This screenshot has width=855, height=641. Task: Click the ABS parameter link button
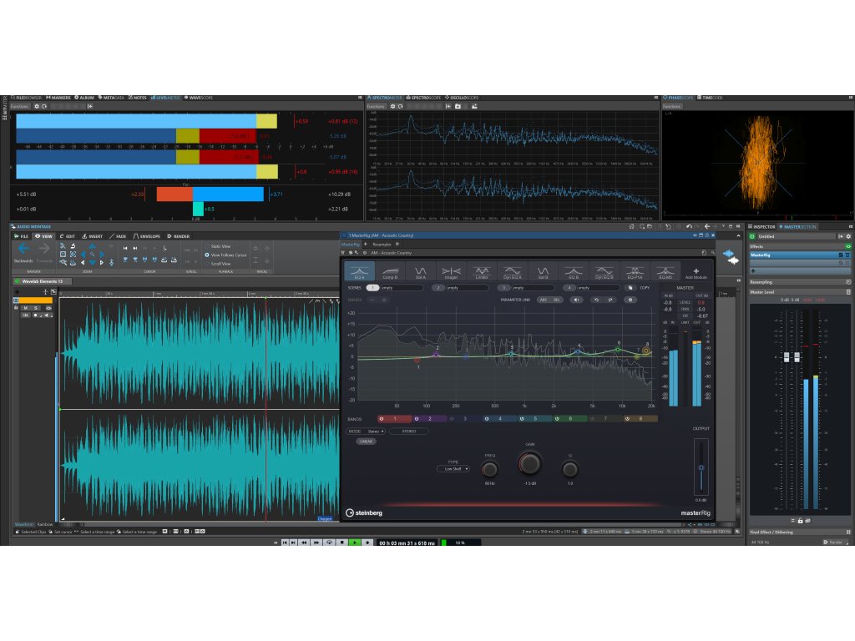coord(543,300)
